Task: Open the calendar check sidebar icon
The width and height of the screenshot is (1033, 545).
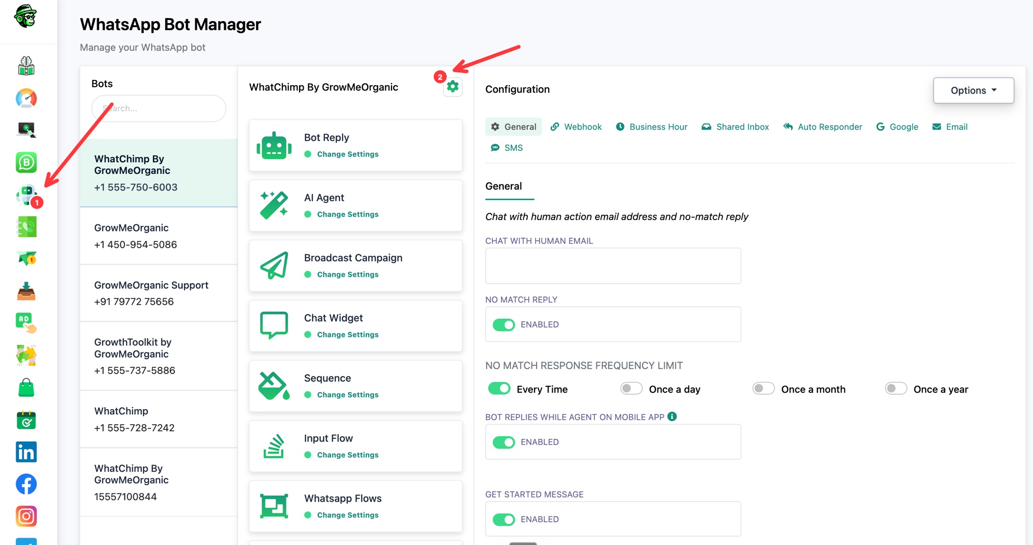Action: coord(26,420)
